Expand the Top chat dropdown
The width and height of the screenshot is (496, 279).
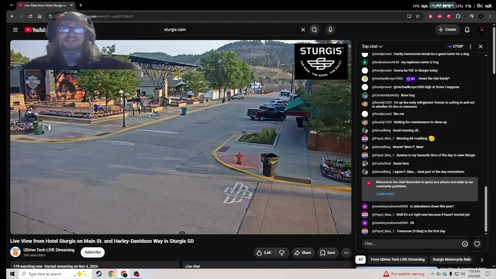[372, 46]
